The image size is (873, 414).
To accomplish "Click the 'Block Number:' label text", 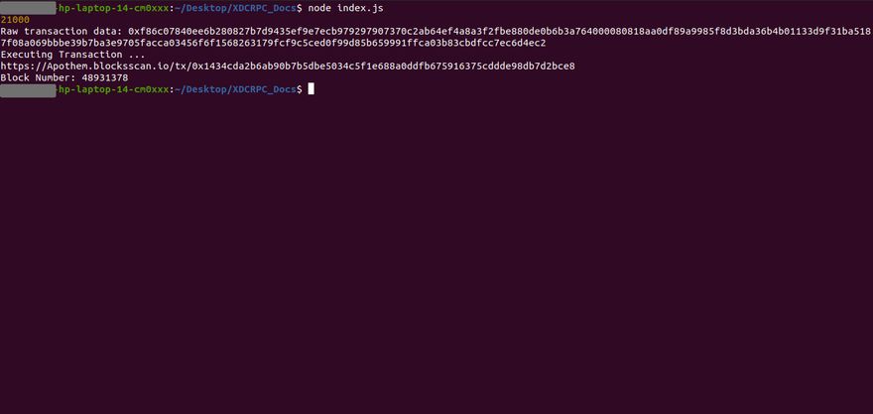I will [39, 78].
